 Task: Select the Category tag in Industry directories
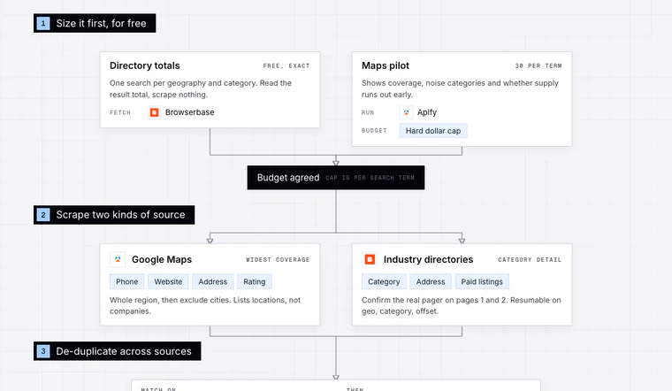coord(384,281)
